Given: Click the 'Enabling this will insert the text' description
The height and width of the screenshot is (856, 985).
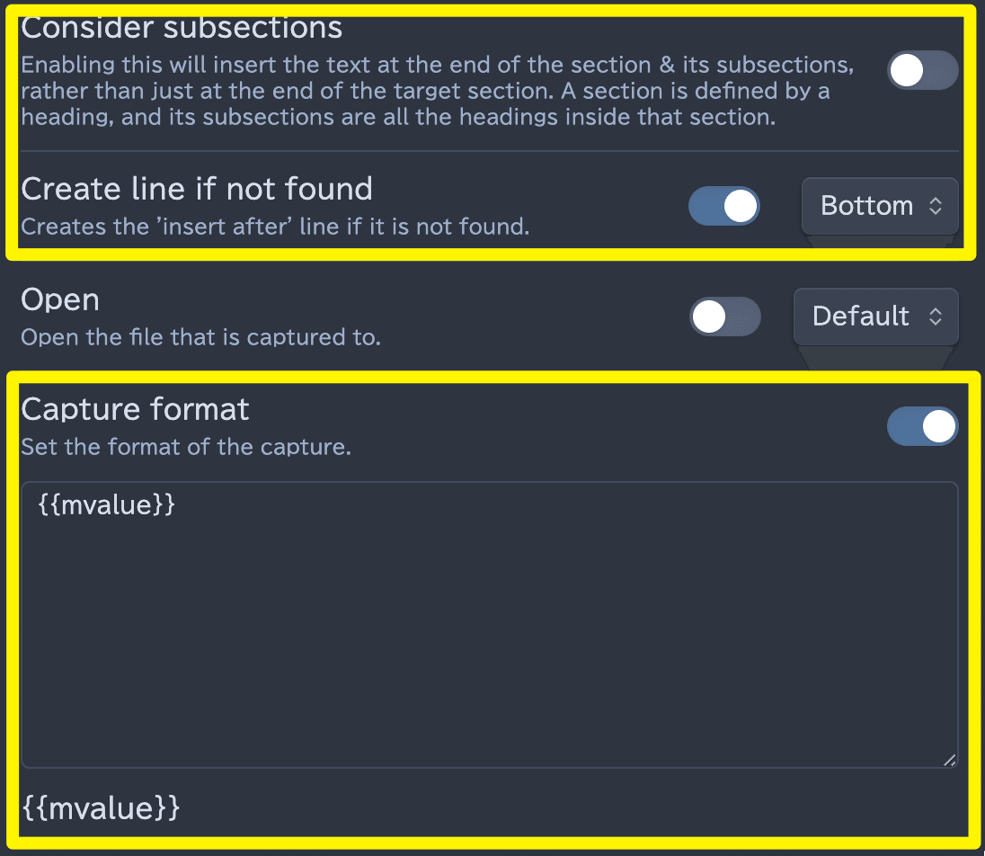Looking at the screenshot, I should (438, 91).
